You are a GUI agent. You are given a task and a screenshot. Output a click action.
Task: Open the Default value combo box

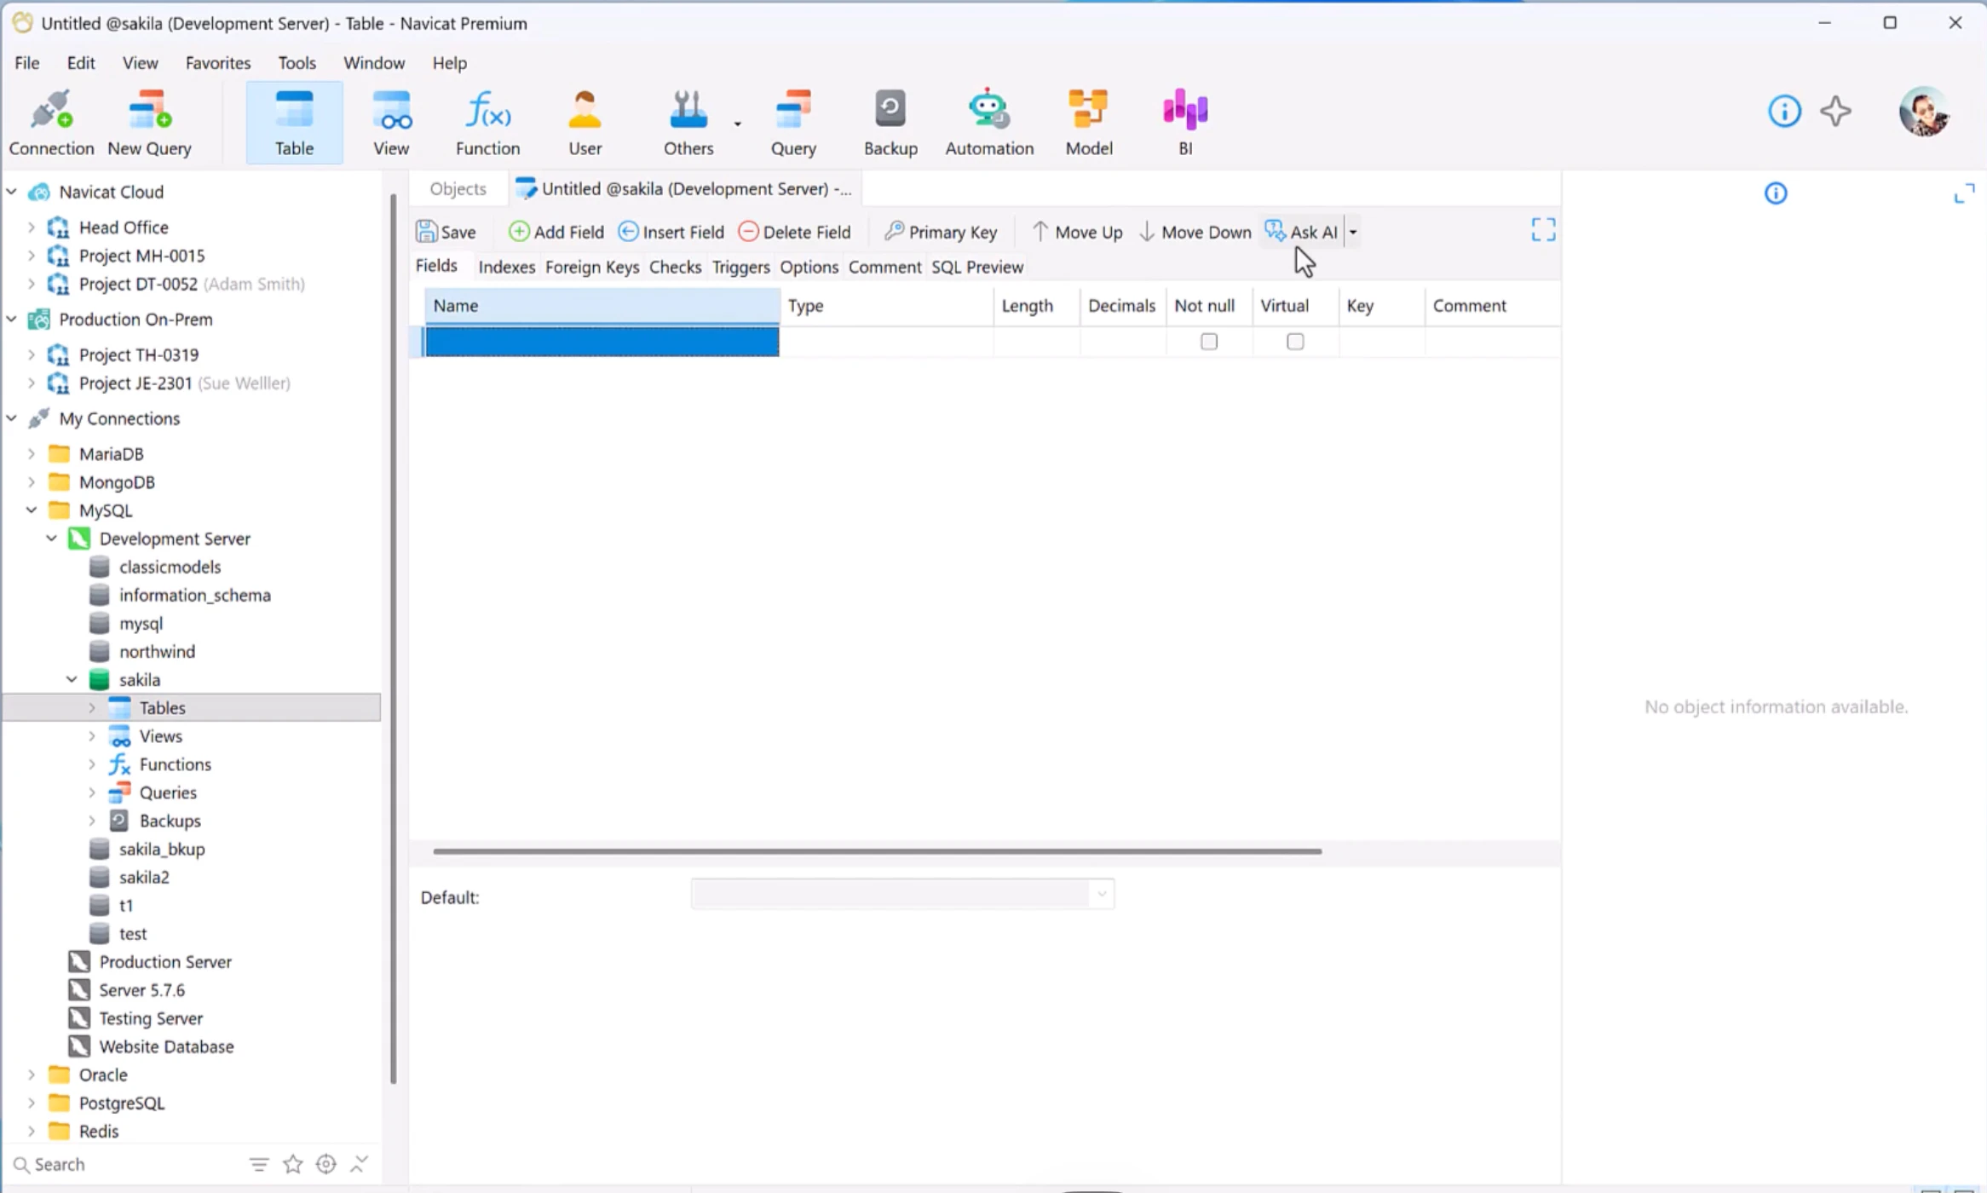pos(902,894)
